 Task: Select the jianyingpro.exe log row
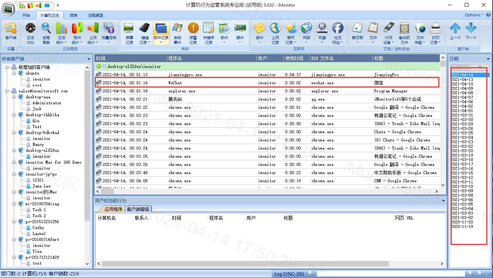point(267,75)
